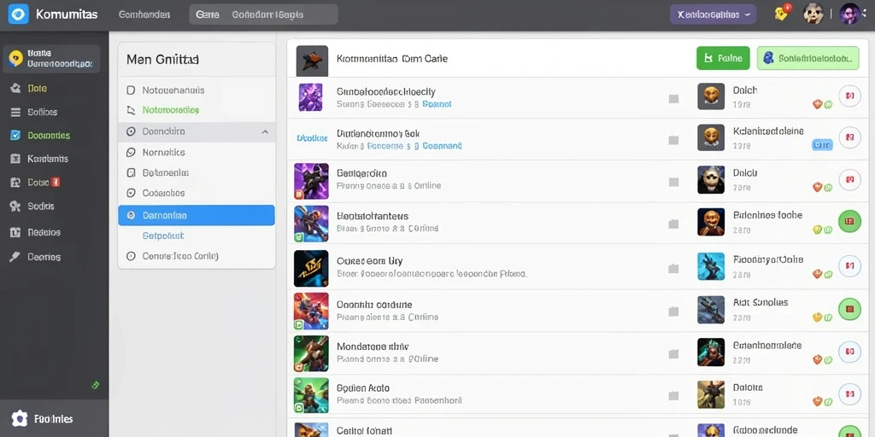Screen dimensions: 875x437
Task: Select the Sofibes list icon
Action: 15,112
